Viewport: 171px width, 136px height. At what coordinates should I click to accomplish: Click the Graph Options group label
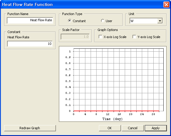click(108, 30)
